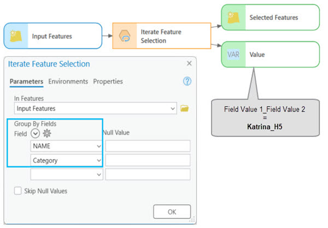This screenshot has height=228, width=328.
Task: Open the empty third field dropdown
Action: pyautogui.click(x=98, y=175)
